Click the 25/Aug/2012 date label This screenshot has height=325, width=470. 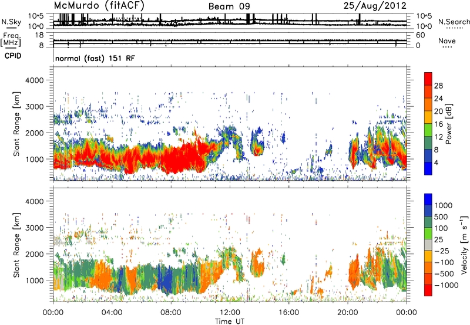(x=375, y=5)
